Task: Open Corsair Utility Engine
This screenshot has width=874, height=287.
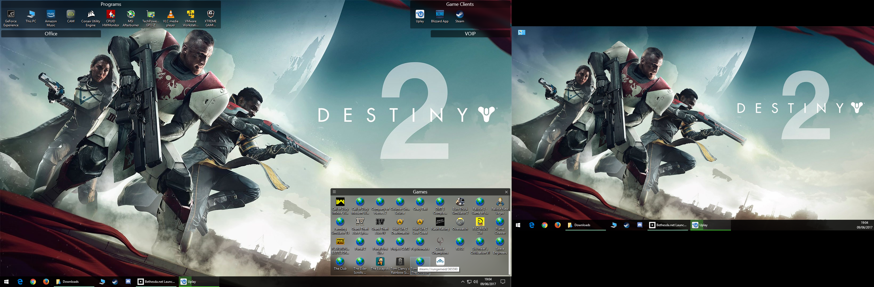Action: [91, 14]
